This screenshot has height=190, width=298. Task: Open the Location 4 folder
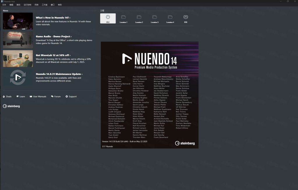click(x=170, y=18)
